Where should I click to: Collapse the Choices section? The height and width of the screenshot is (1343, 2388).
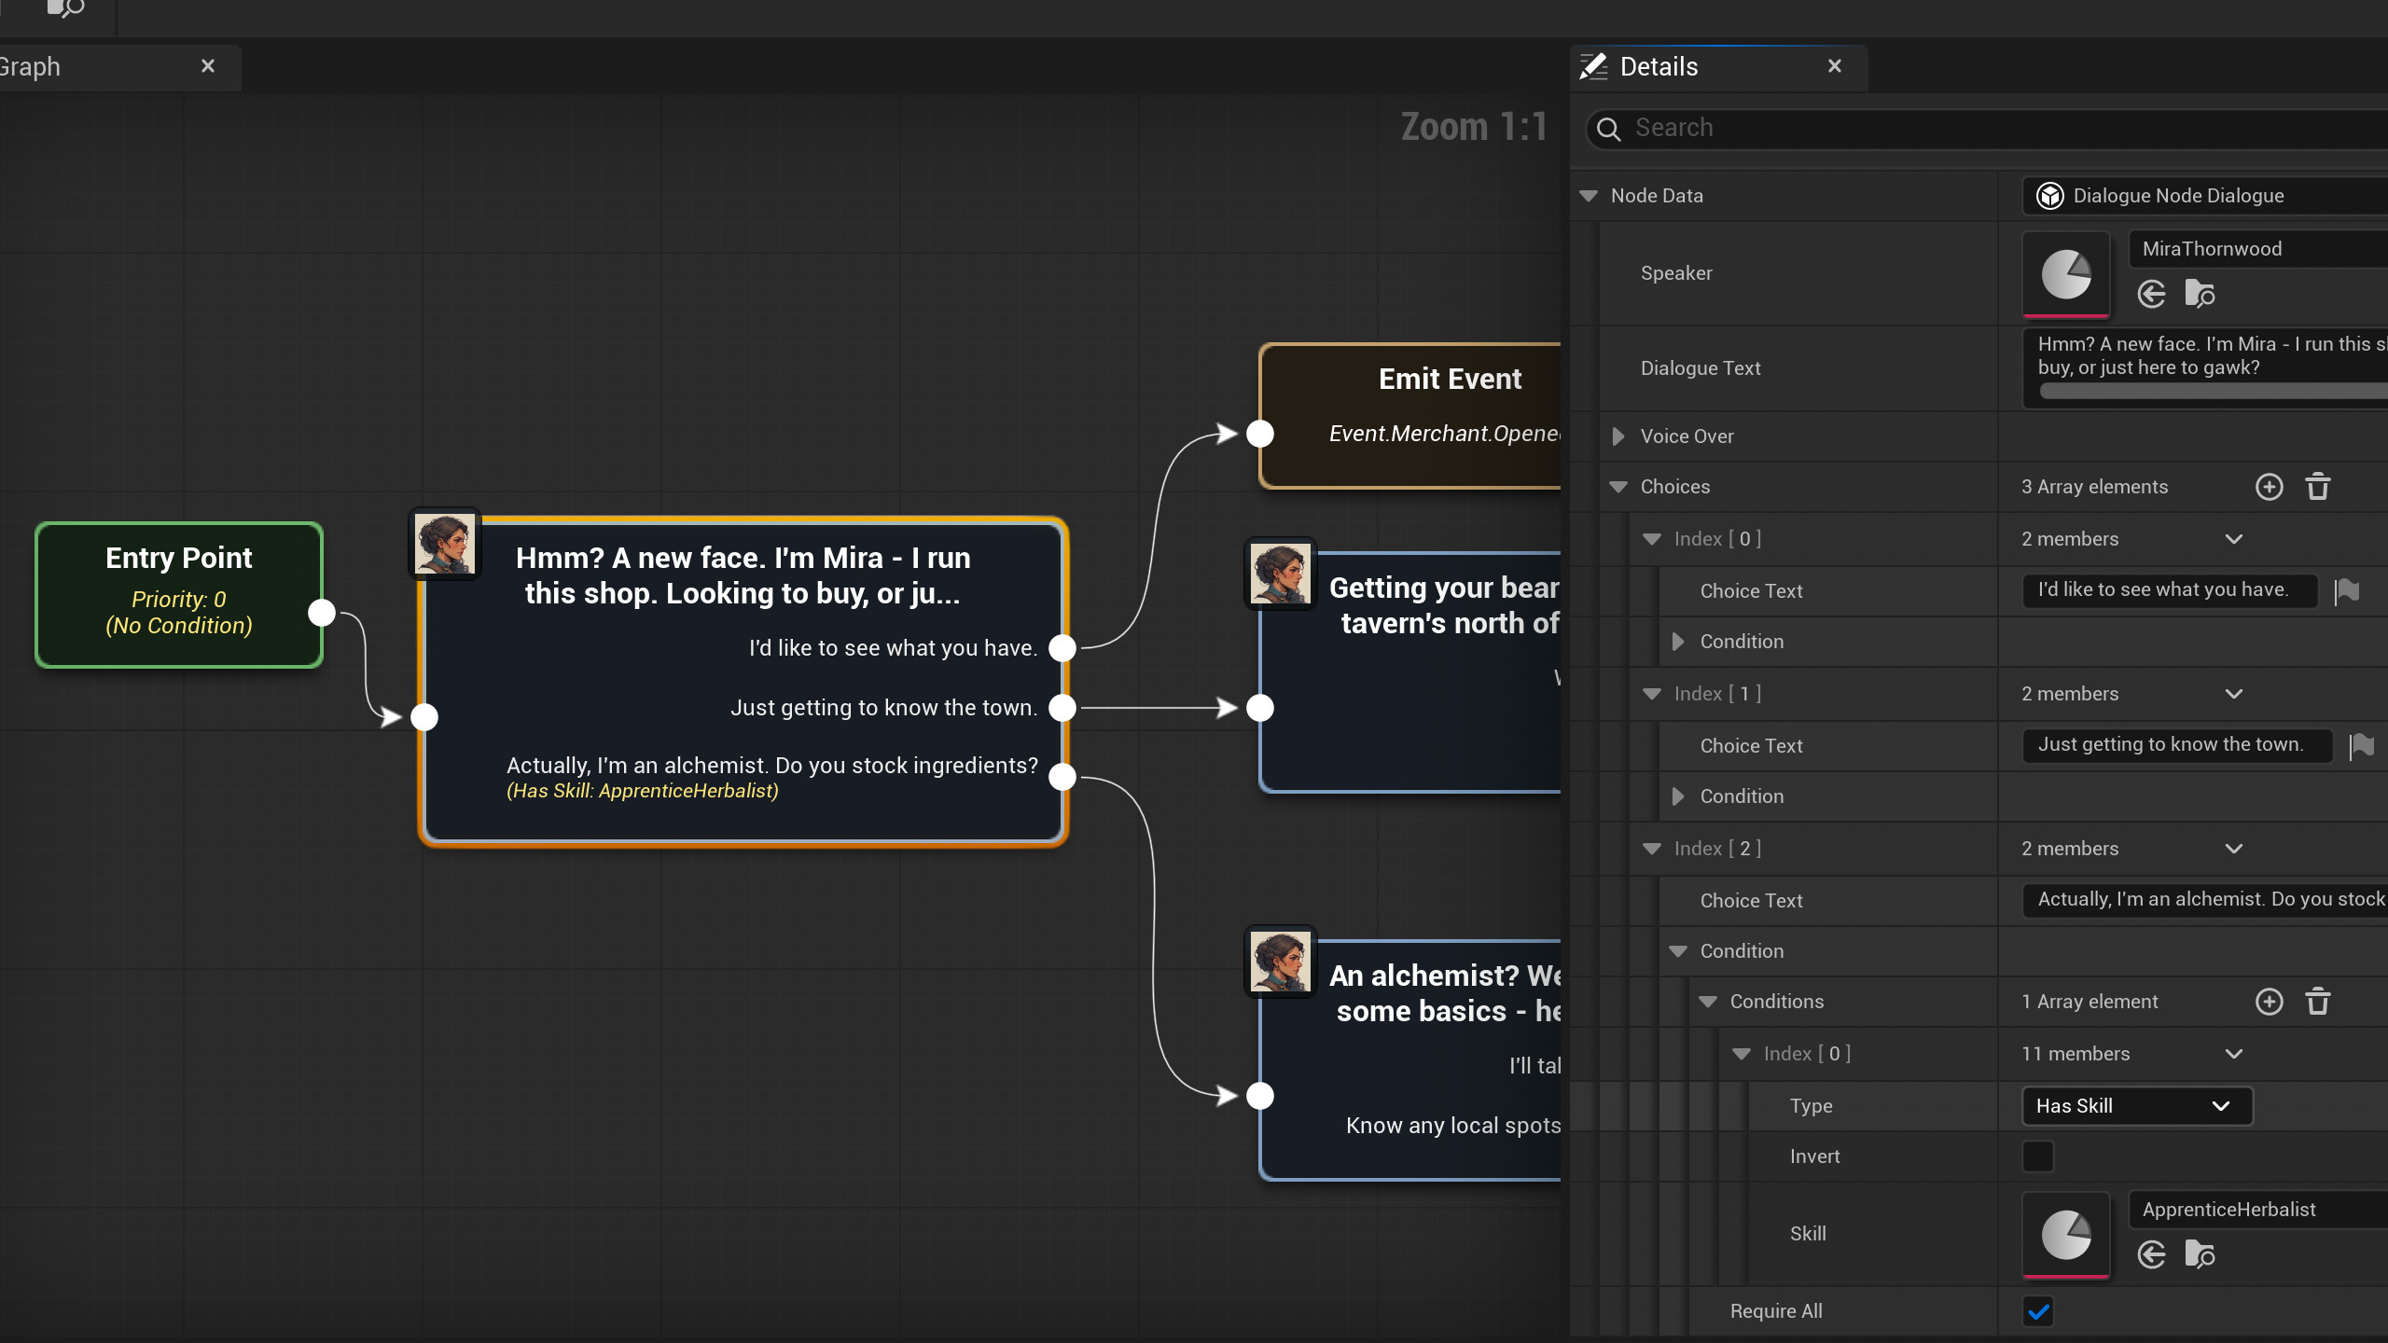[x=1619, y=486]
